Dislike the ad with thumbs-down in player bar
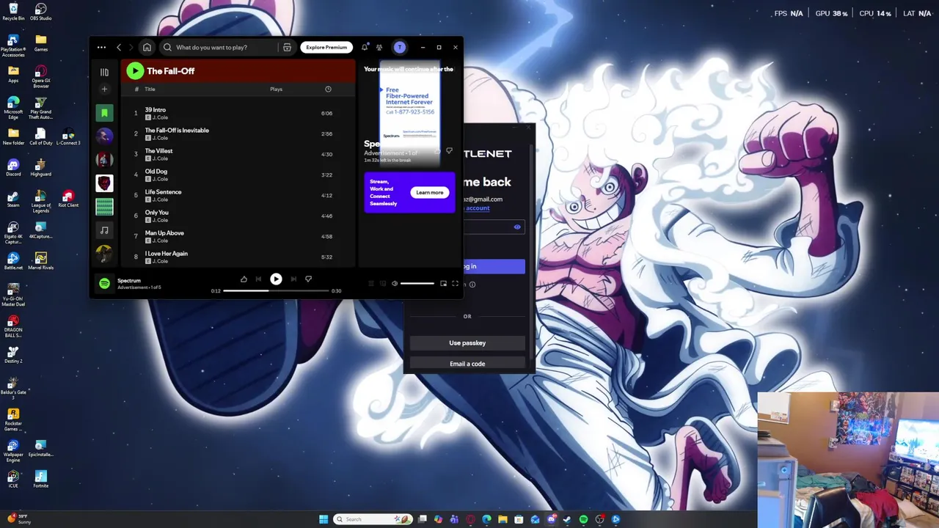Viewport: 939px width, 528px height. (x=308, y=279)
